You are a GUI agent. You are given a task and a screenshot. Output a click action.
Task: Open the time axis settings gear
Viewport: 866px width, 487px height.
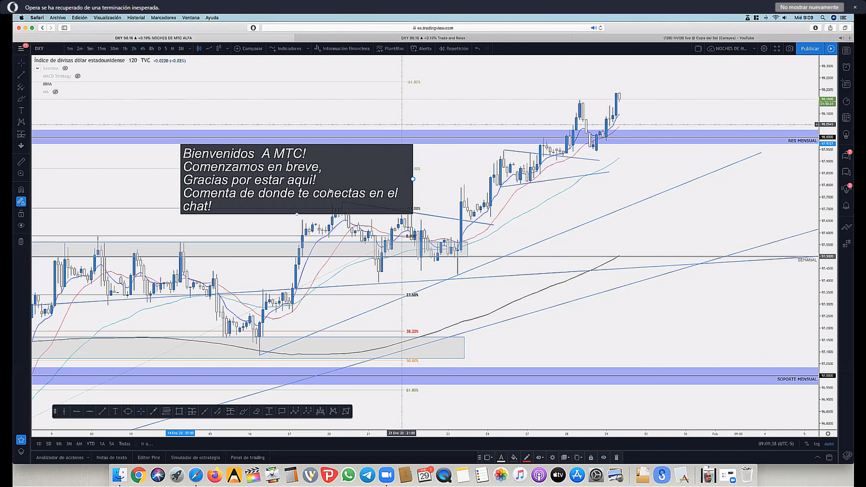(x=828, y=433)
